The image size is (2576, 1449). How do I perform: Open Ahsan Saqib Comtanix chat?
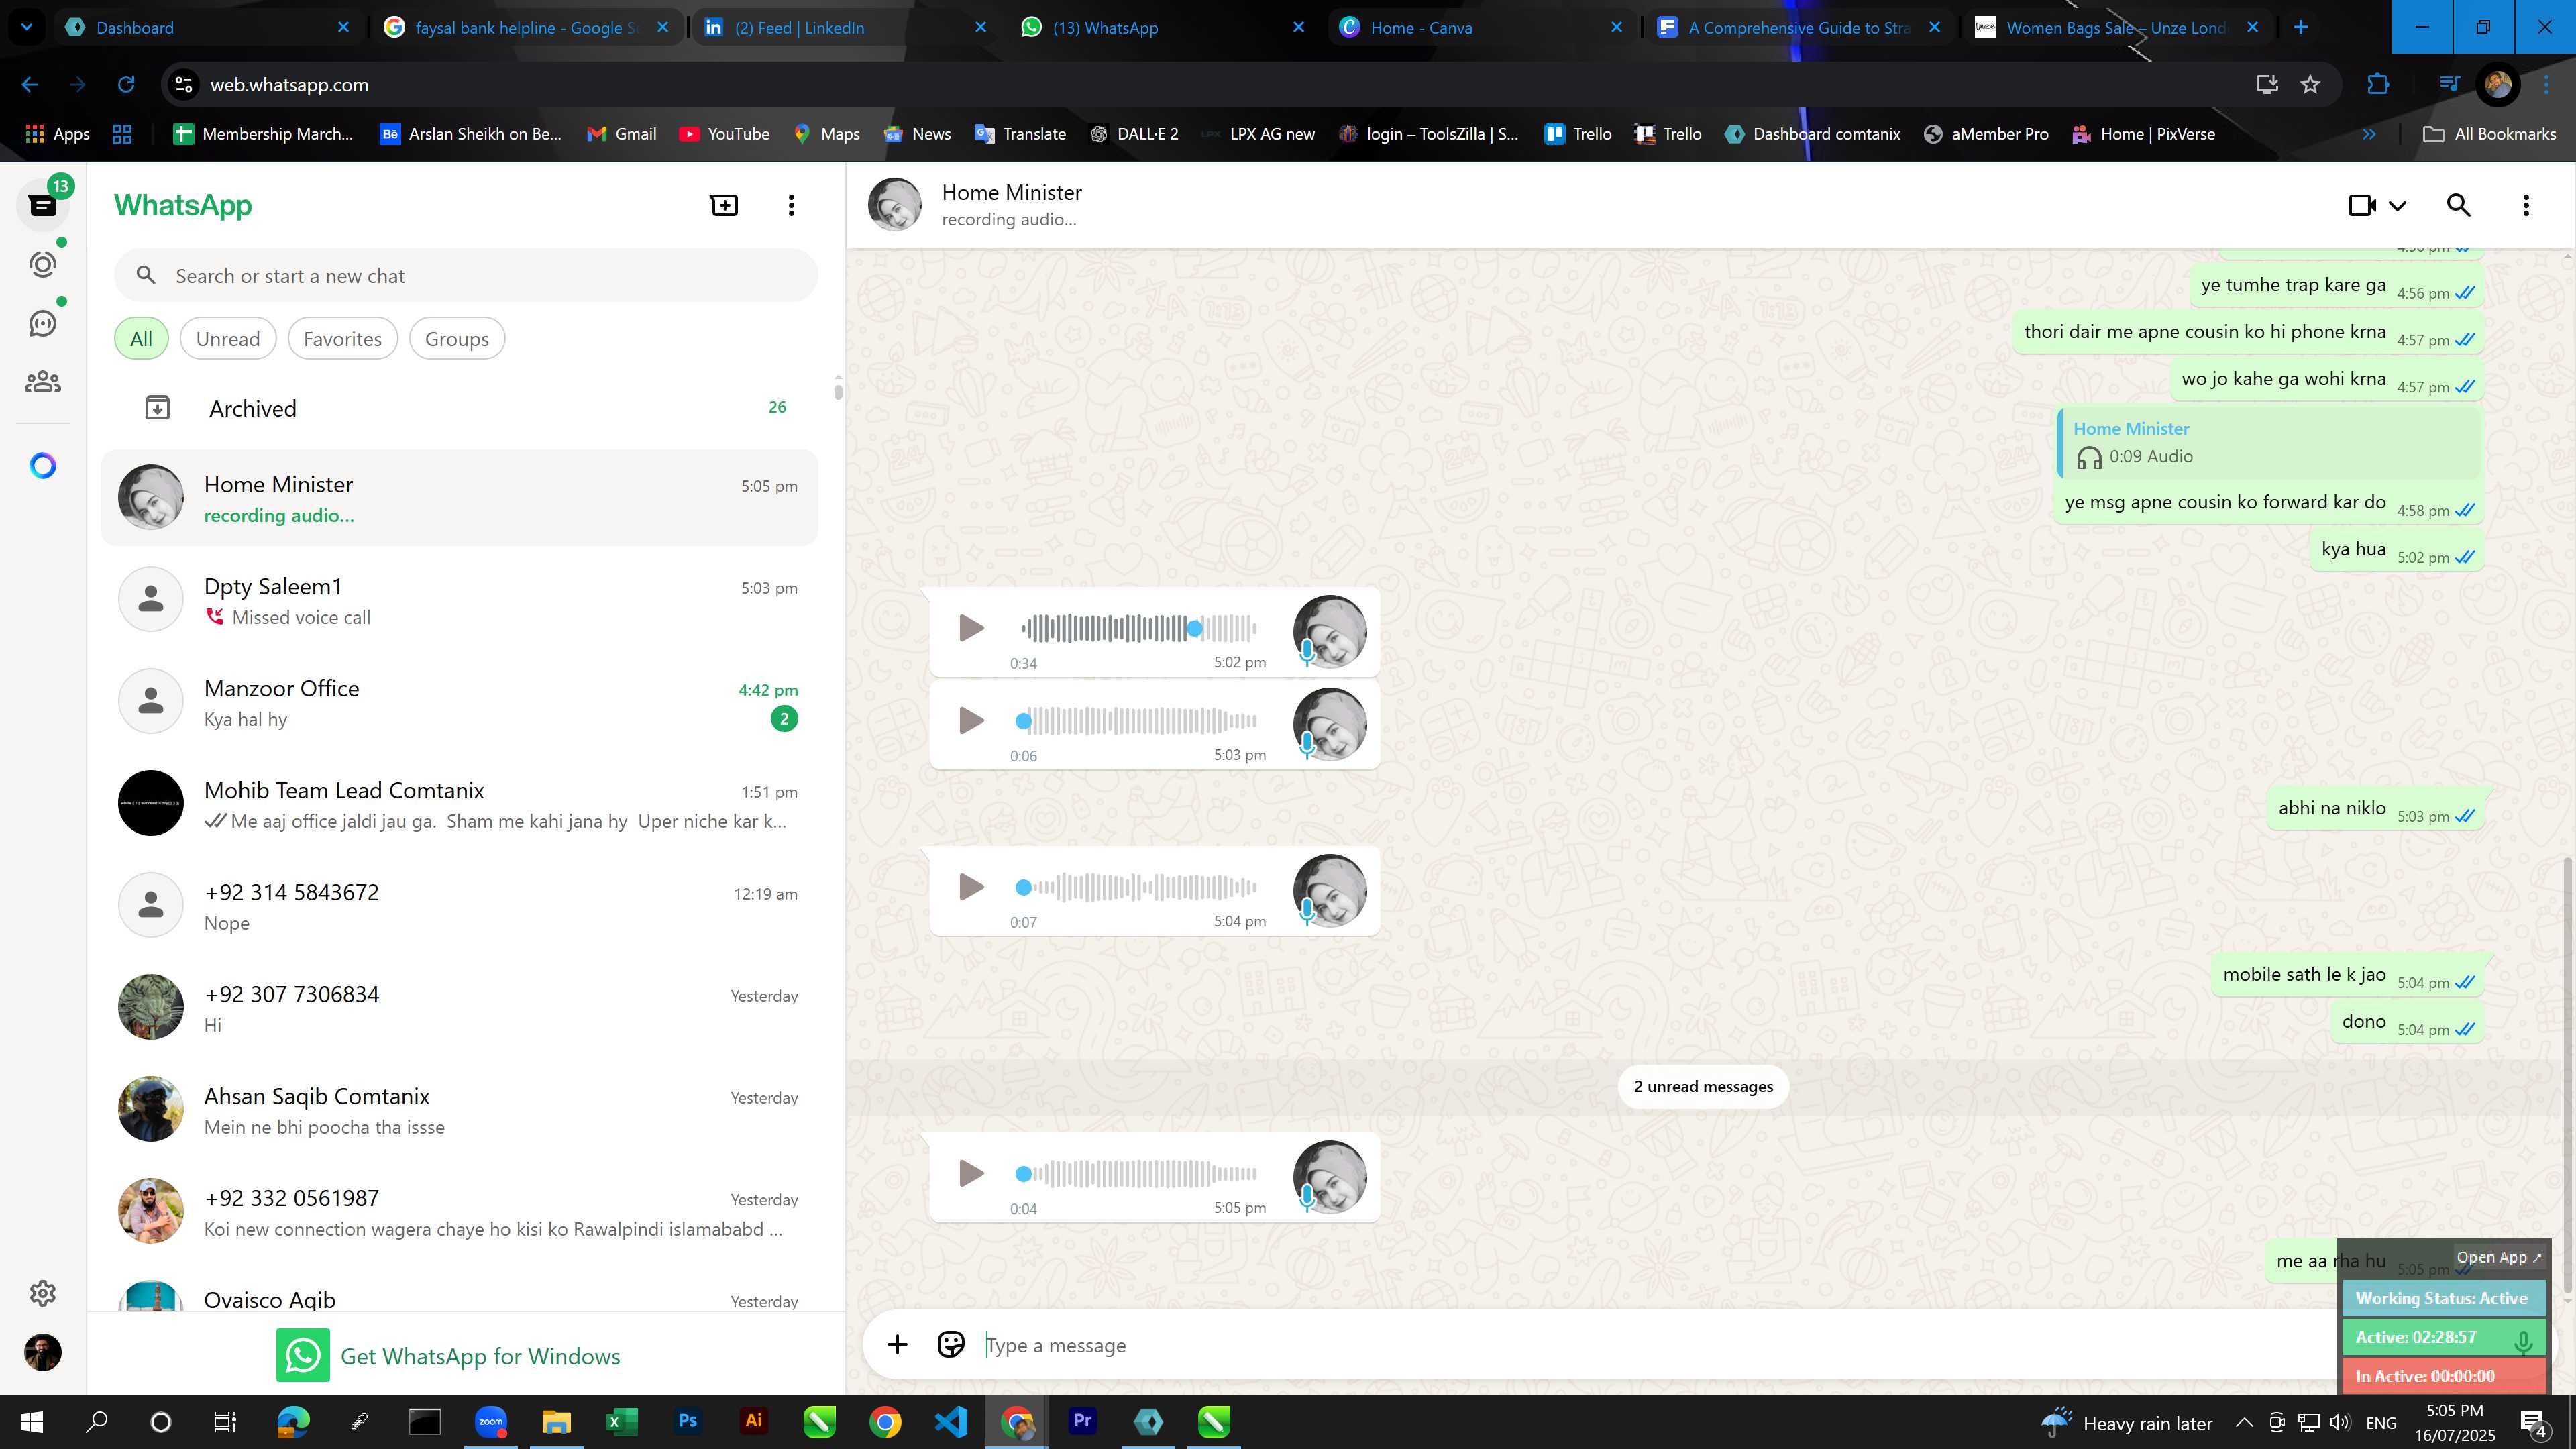[460, 1110]
